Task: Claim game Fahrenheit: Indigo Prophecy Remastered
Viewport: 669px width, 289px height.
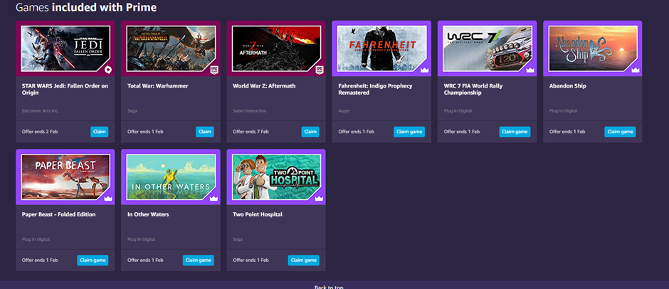Action: (409, 132)
